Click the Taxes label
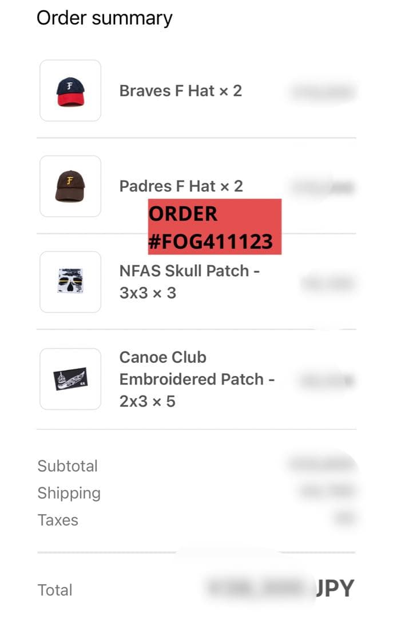 pyautogui.click(x=58, y=520)
